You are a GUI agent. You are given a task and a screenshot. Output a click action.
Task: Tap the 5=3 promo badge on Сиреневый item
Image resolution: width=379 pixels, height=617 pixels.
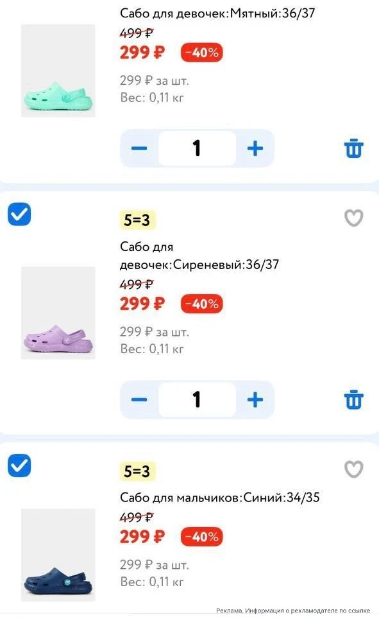(137, 220)
